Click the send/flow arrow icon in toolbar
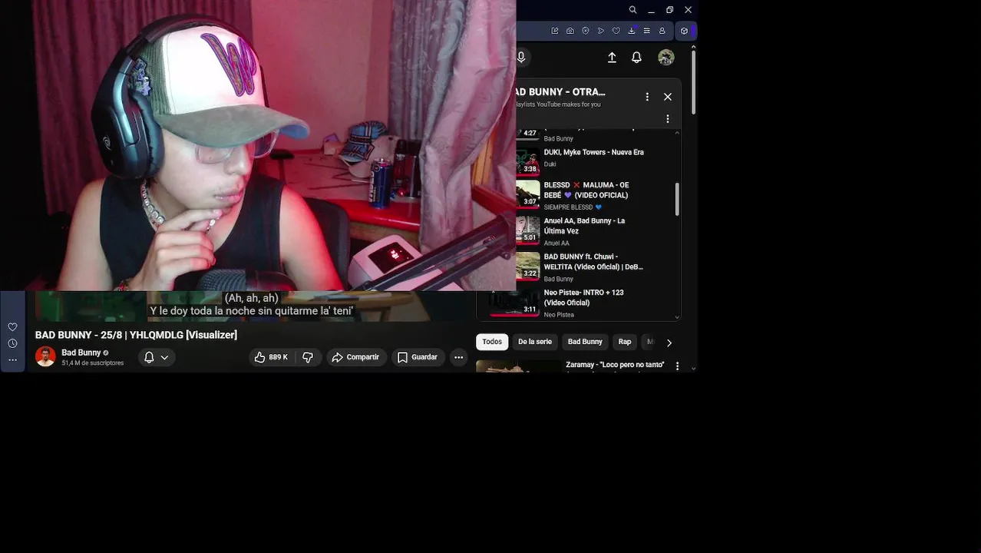Screen dimensions: 981x553 [x=601, y=31]
